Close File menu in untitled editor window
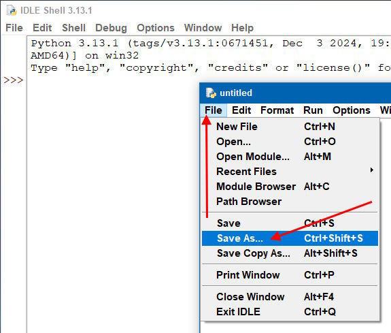Screen dimensions: 391x333 tap(214, 110)
